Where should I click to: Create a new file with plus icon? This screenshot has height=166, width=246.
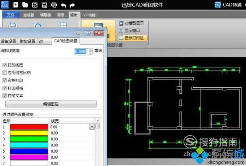[x=16, y=5]
